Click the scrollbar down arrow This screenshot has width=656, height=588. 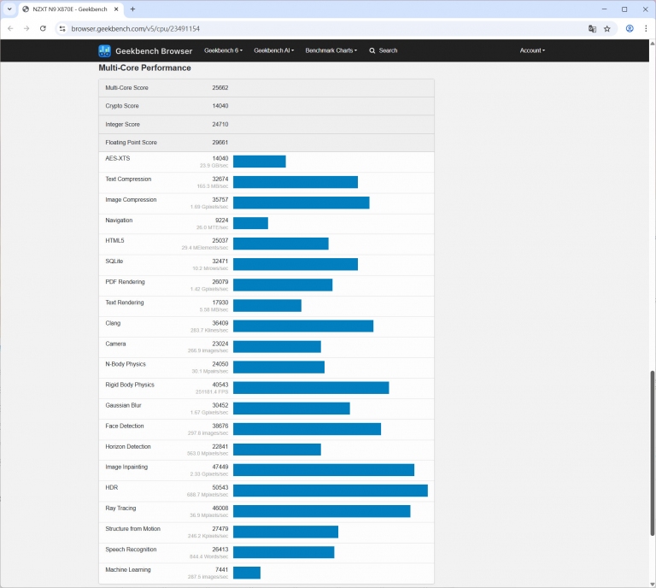point(652,585)
